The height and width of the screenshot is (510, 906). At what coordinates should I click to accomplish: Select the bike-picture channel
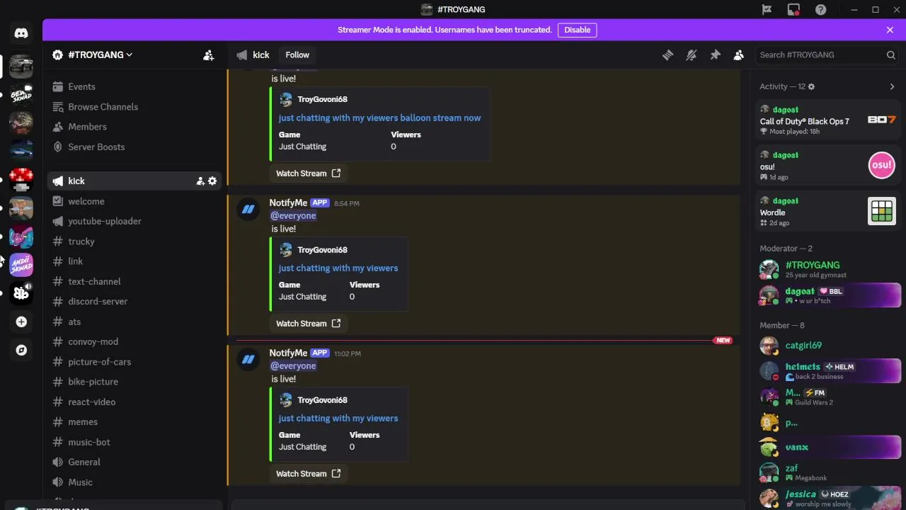(x=134, y=381)
